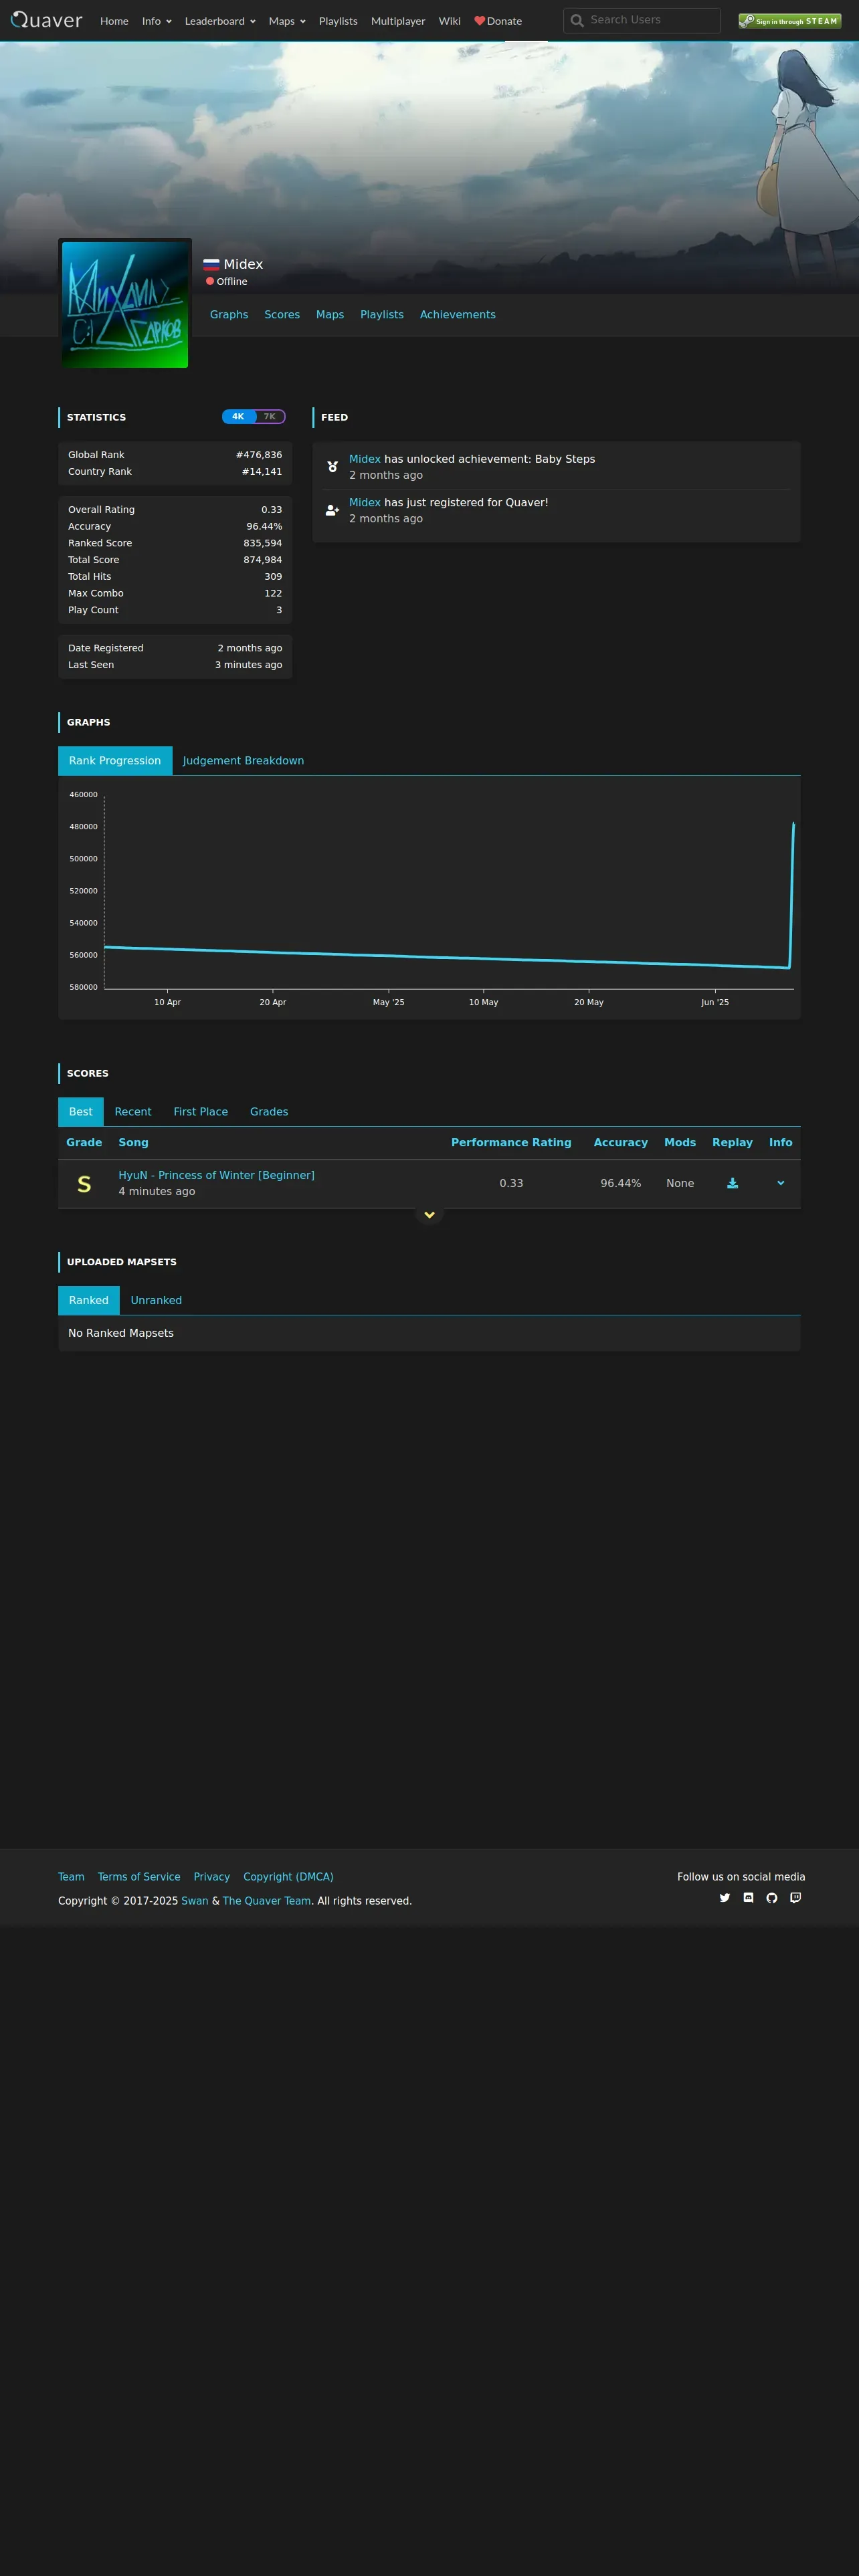Select the Best scores tab
The image size is (859, 2576).
tap(81, 1112)
